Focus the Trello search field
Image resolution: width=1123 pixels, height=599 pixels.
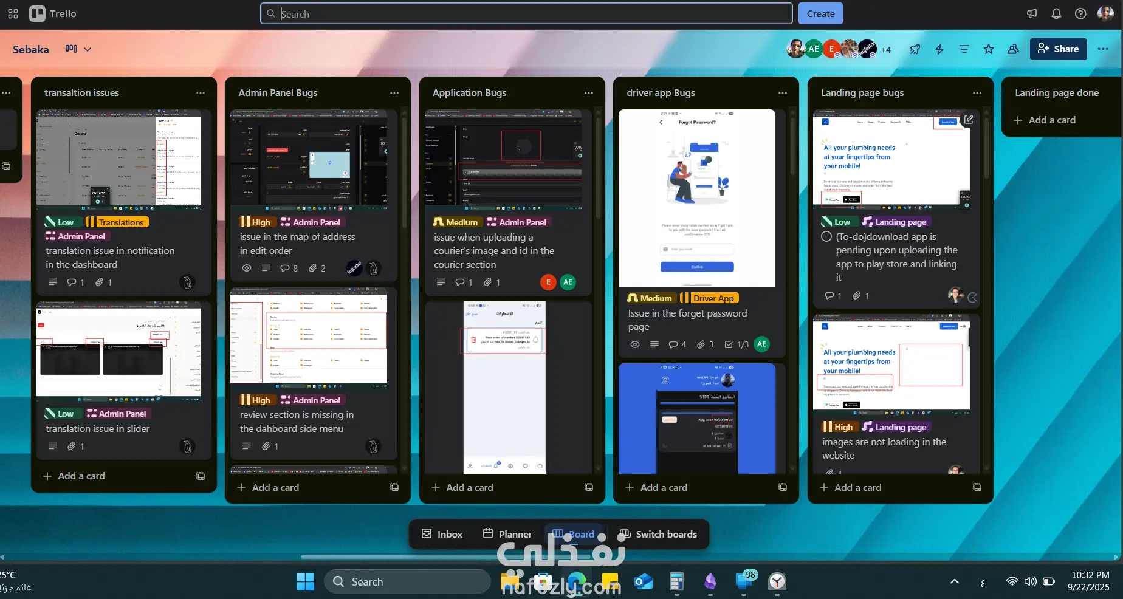(x=526, y=13)
